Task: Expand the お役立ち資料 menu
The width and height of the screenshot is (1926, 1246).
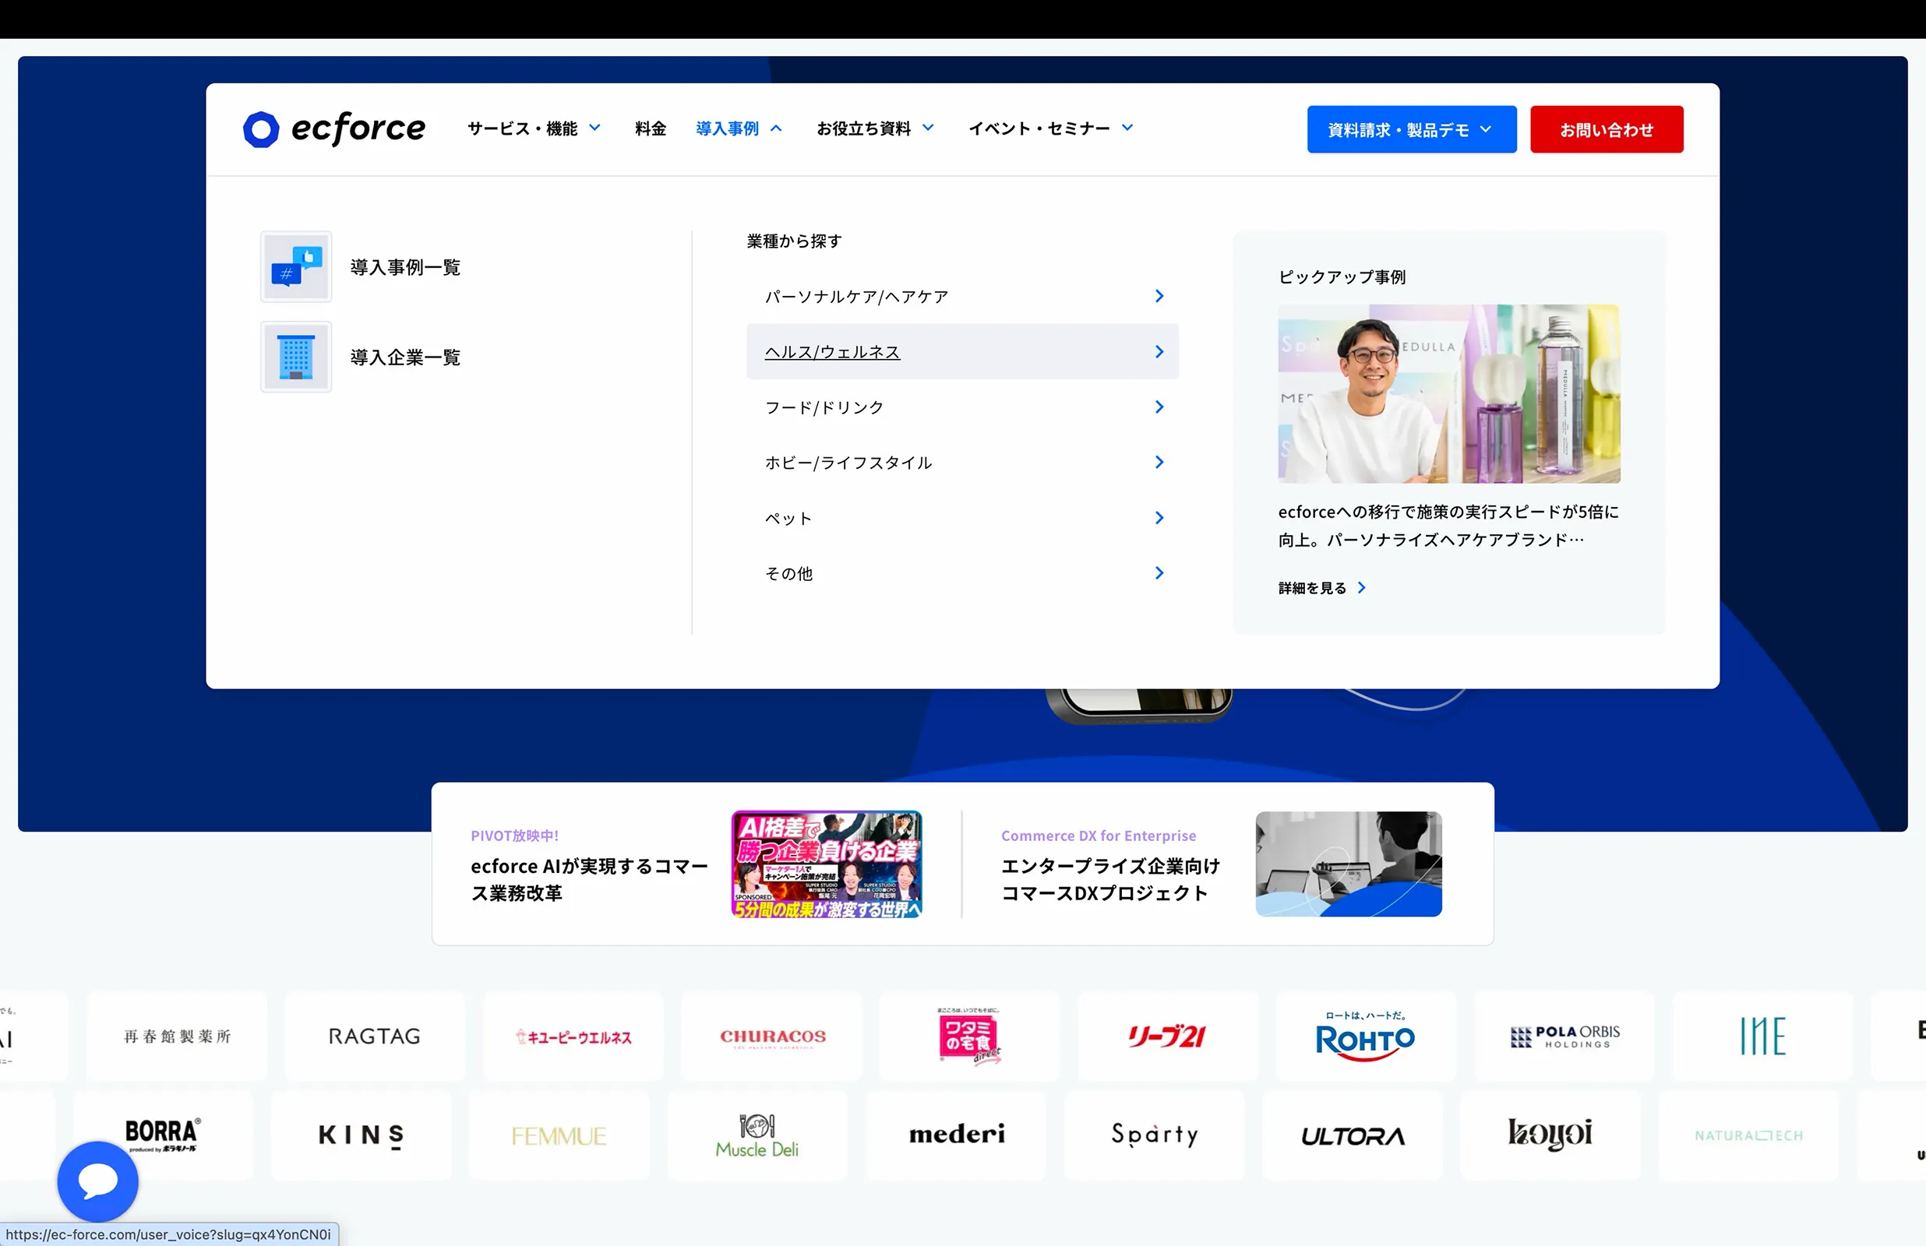Action: point(876,128)
